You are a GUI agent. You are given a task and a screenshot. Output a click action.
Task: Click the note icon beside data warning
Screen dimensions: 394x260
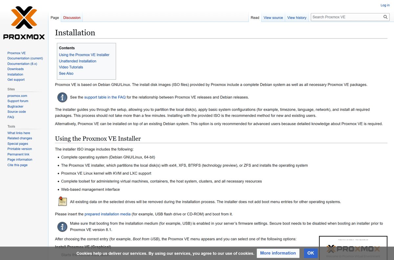click(62, 201)
